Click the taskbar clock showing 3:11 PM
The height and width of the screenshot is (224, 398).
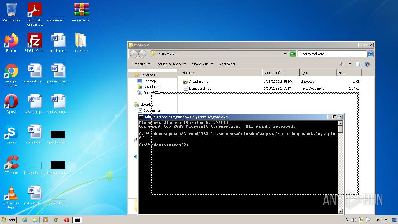click(x=382, y=220)
